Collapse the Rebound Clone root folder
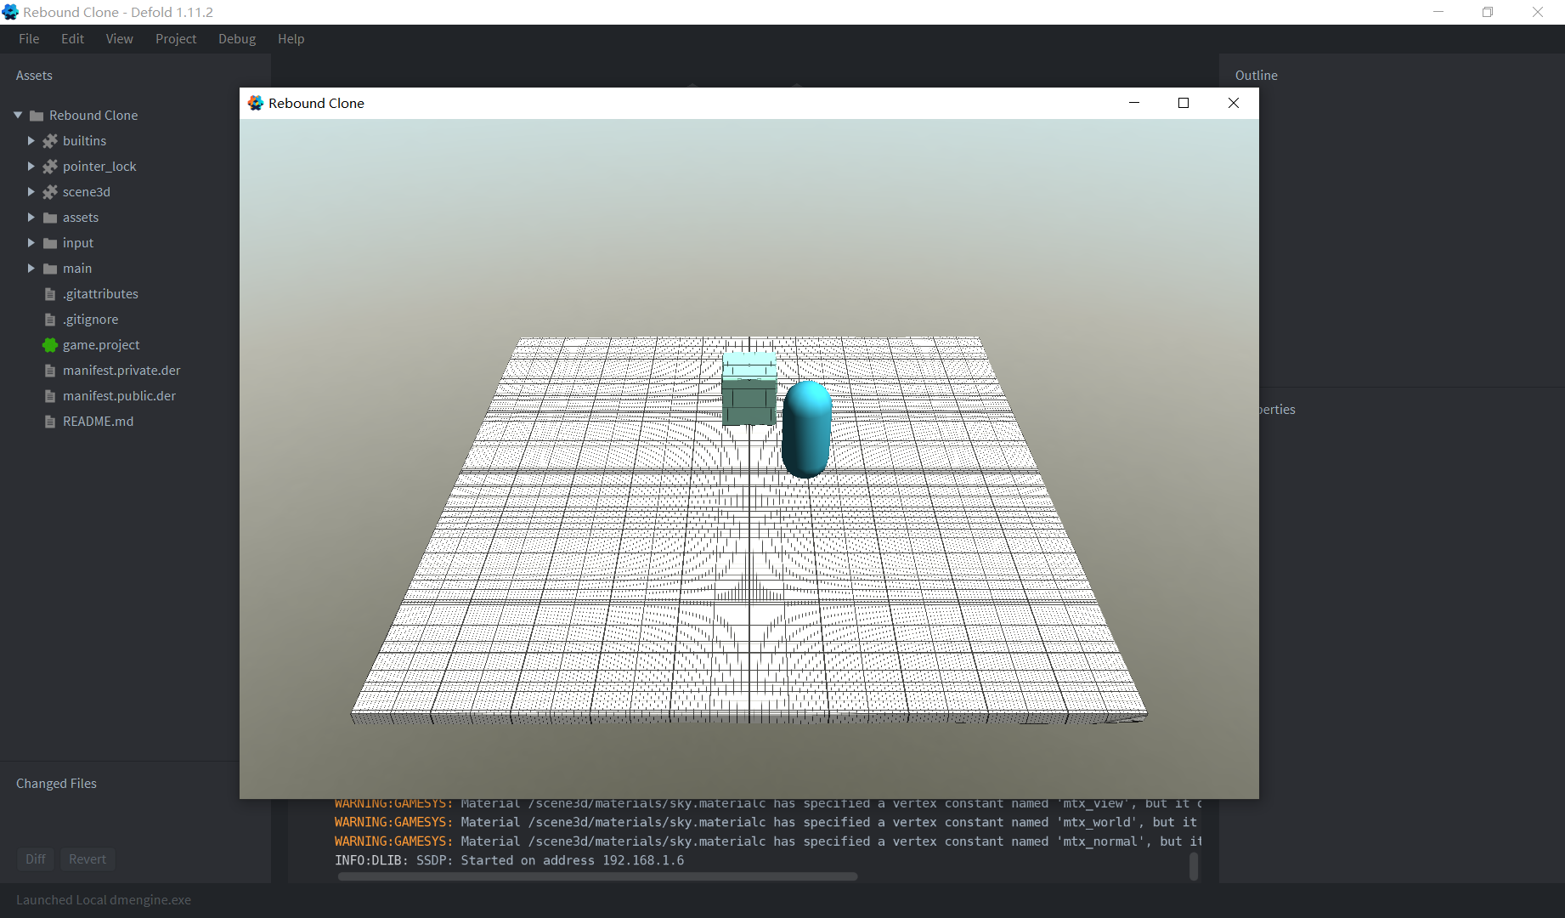Image resolution: width=1565 pixels, height=918 pixels. tap(18, 116)
